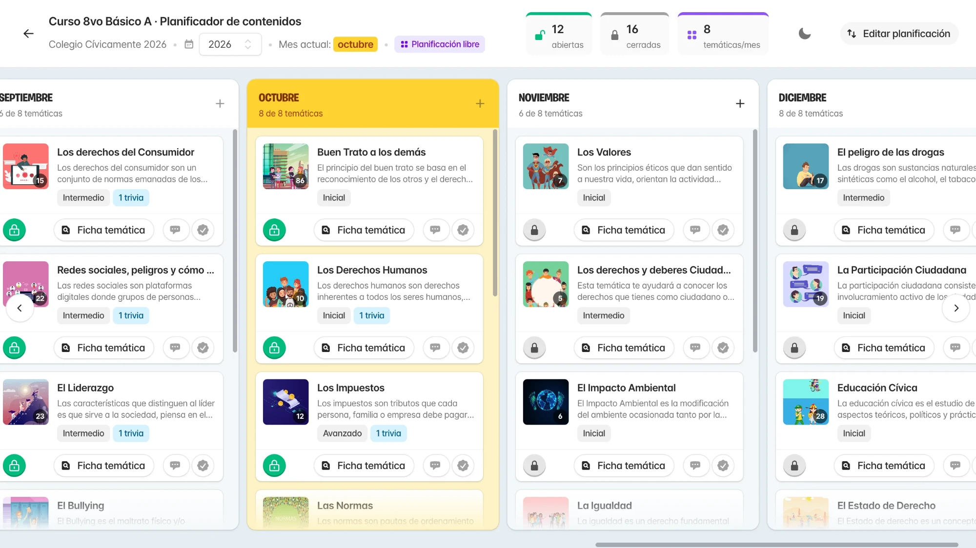Screen dimensions: 976x548
Task: Unlock Los Valores with gray lock
Action: pos(535,230)
